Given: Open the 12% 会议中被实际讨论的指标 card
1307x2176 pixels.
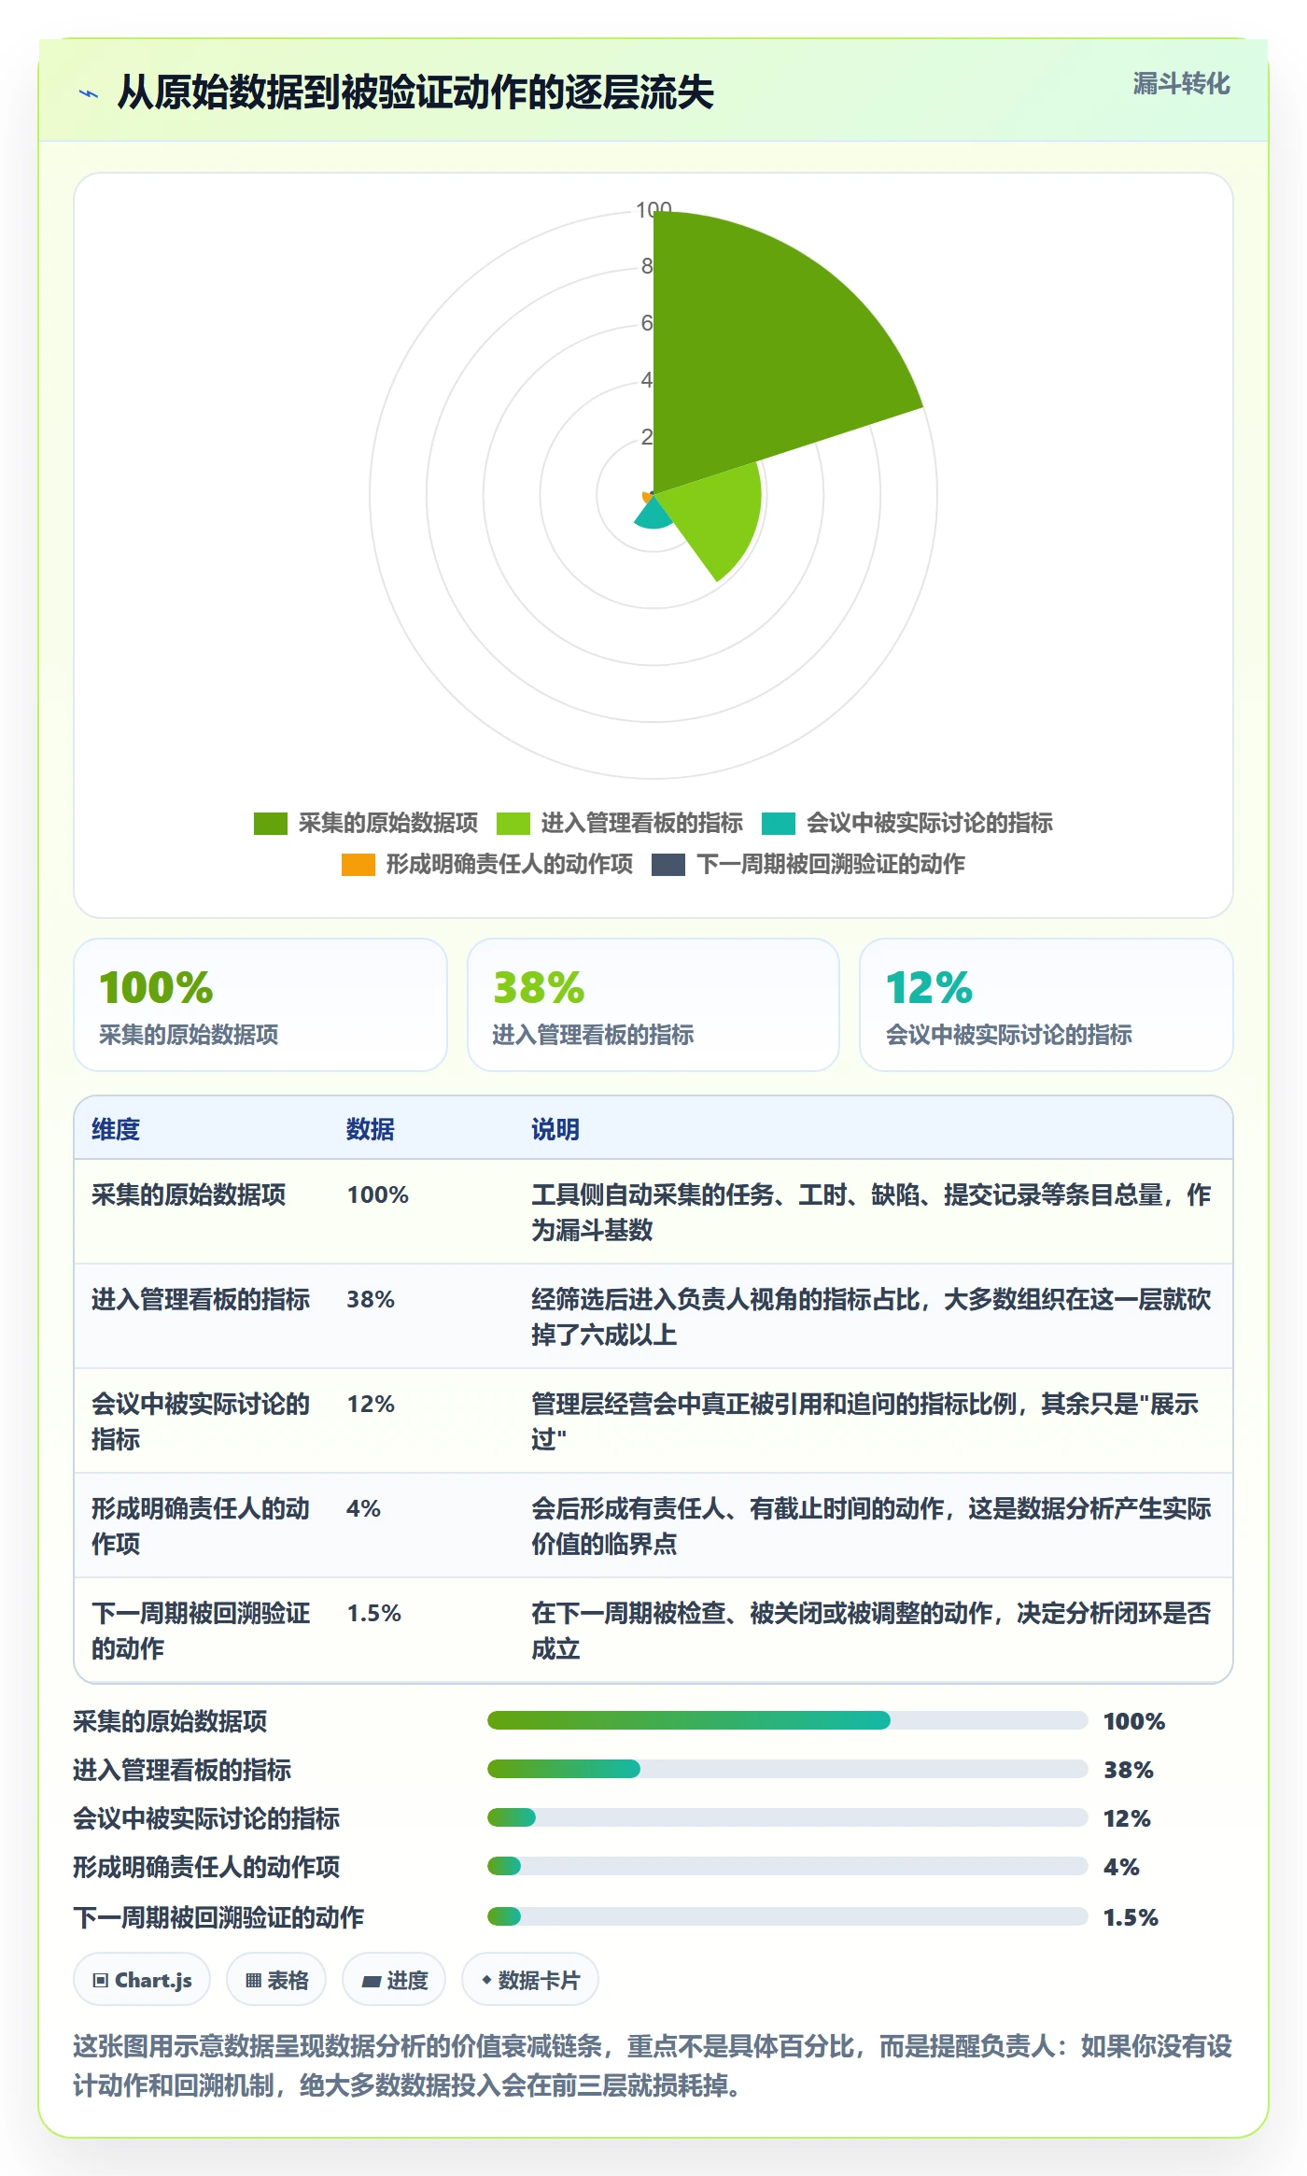Looking at the screenshot, I should pos(1047,1005).
